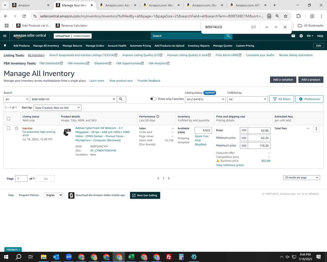Image resolution: width=327 pixels, height=262 pixels.
Task: Open the search field All dropdown
Action: (17, 99)
